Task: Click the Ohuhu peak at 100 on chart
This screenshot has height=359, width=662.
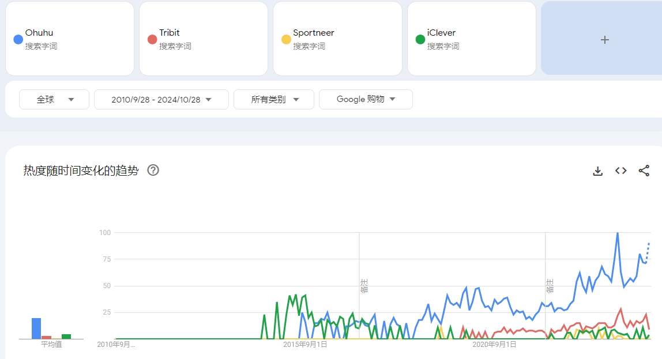Action: tap(618, 233)
